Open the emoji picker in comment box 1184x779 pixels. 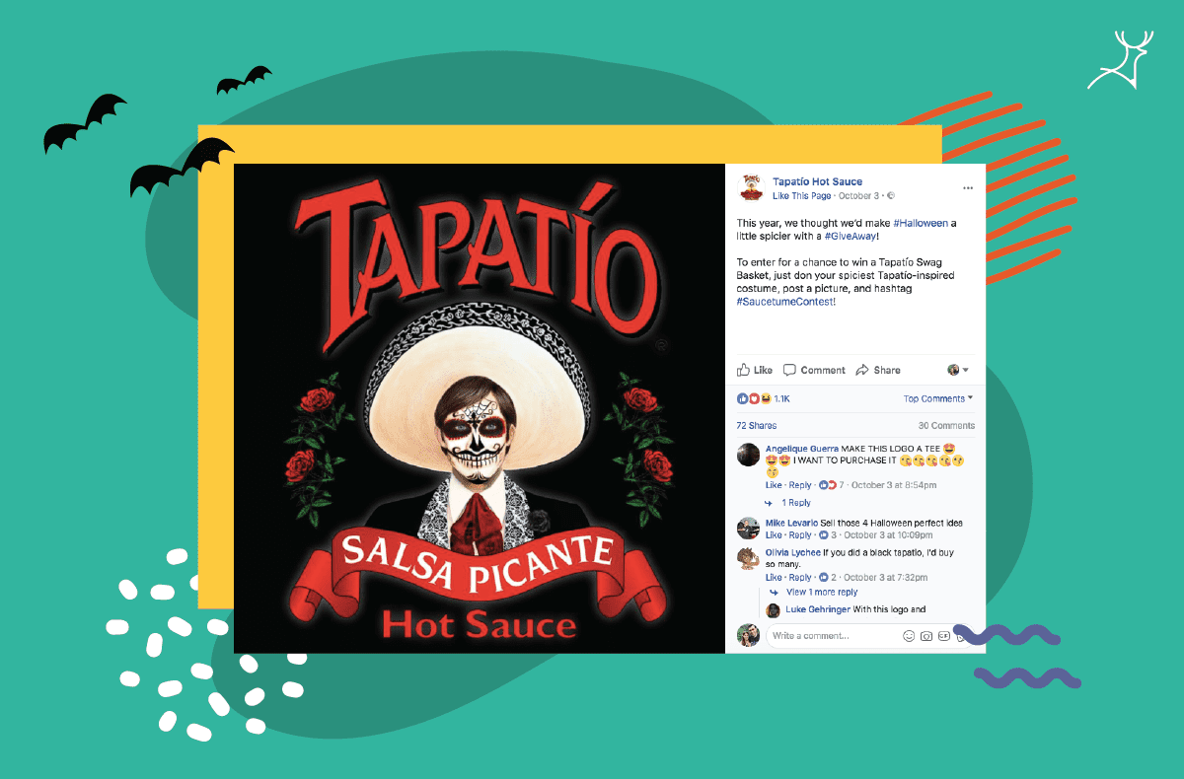pos(909,636)
